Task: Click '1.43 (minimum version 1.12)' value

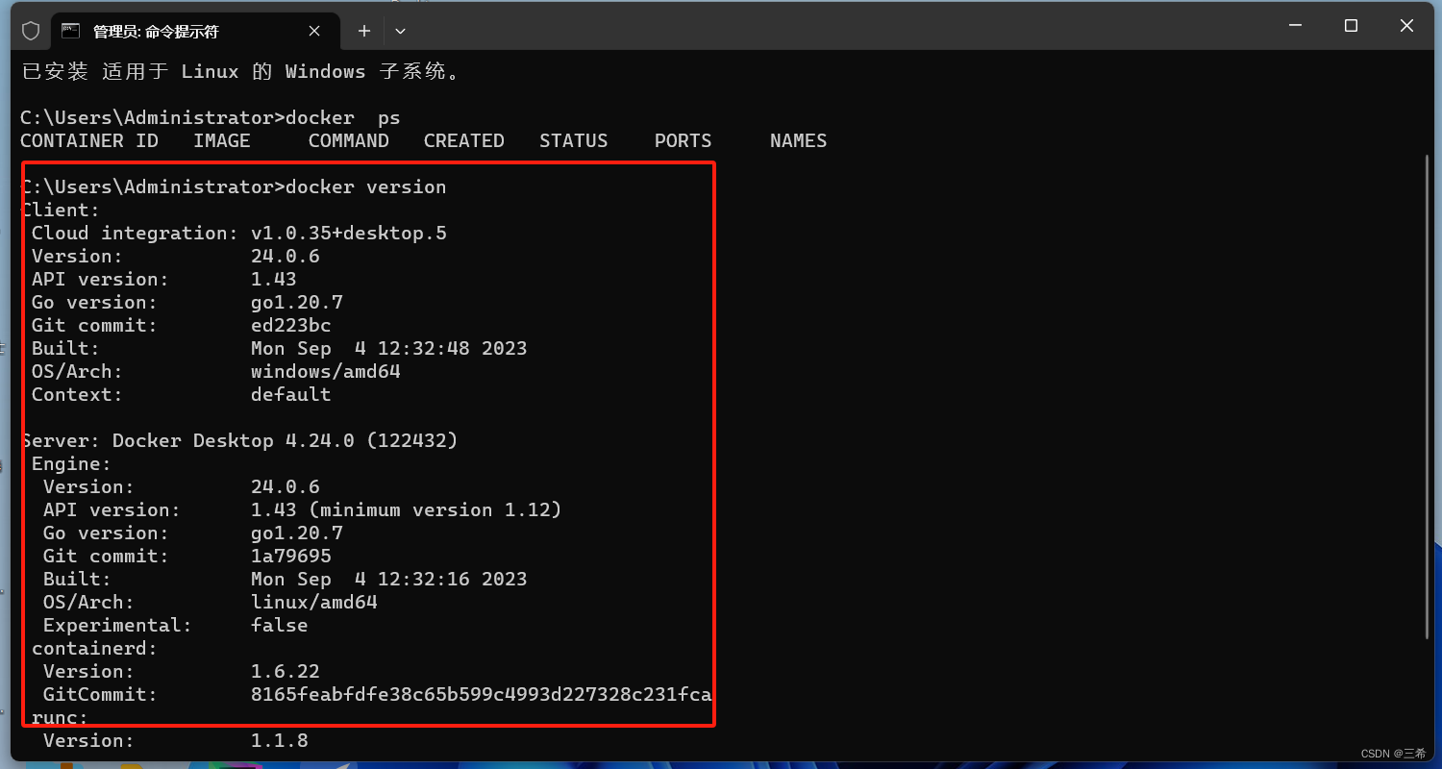Action: [407, 509]
